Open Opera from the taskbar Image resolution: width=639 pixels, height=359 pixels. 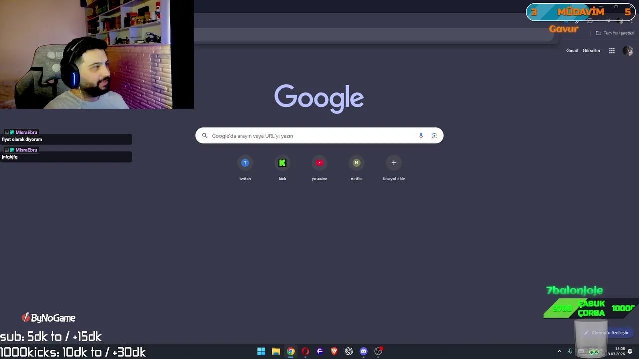click(x=305, y=351)
